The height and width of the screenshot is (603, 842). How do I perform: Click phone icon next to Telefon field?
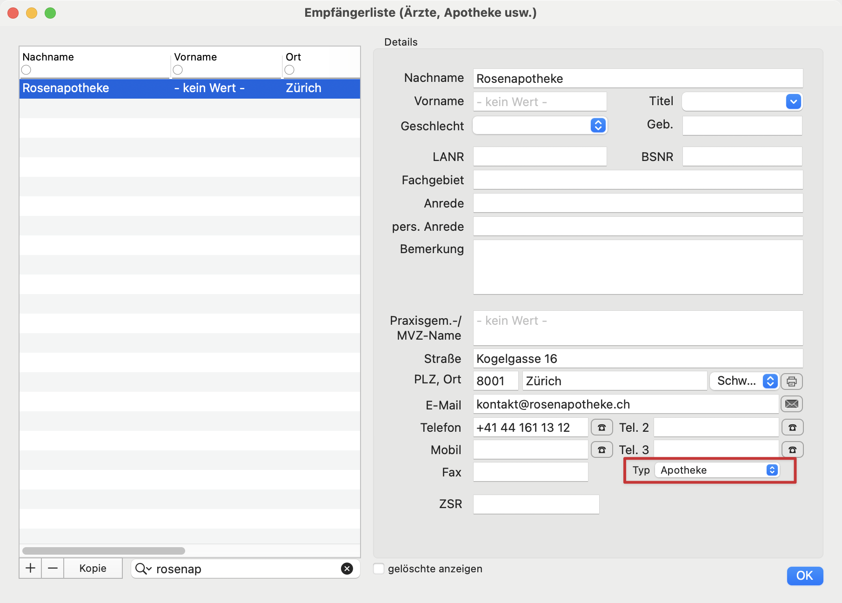601,427
